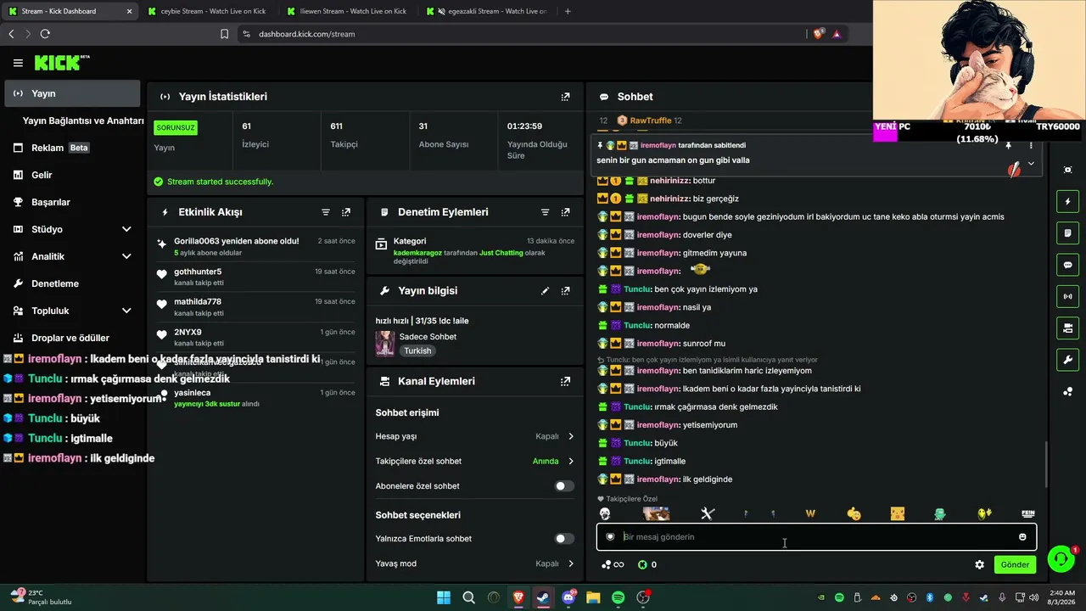The image size is (1086, 611).
Task: Open the hamburger menu beside Kick logo
Action: 18,63
